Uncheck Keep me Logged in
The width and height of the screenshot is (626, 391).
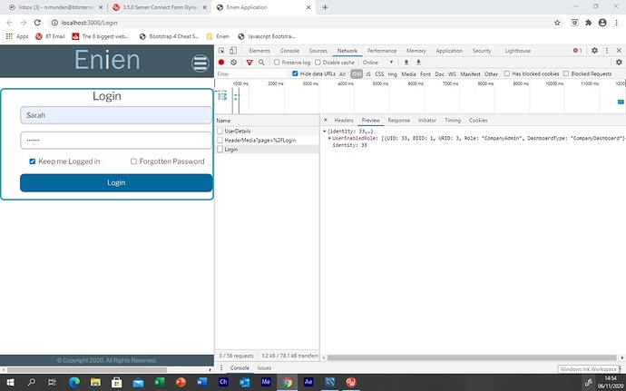33,161
